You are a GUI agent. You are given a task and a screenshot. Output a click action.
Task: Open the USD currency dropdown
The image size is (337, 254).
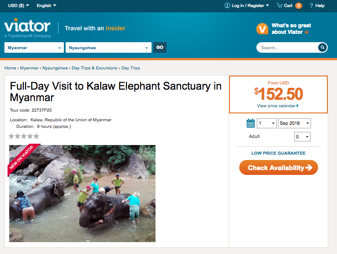(19, 6)
